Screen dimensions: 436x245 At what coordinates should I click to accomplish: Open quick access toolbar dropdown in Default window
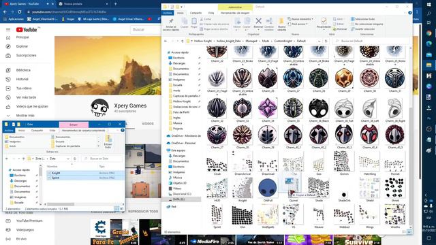click(182, 7)
